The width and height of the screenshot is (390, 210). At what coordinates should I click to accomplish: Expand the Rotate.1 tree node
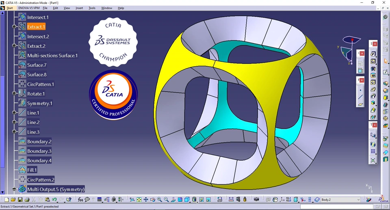pyautogui.click(x=14, y=93)
